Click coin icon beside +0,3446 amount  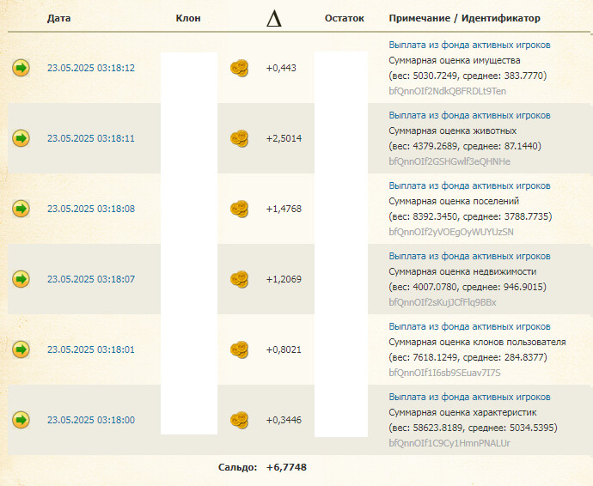[x=239, y=420]
